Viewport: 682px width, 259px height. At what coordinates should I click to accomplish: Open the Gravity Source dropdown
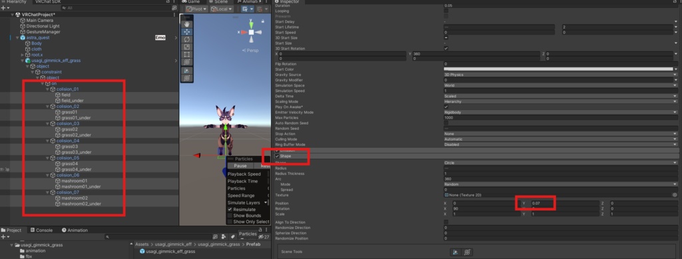560,75
